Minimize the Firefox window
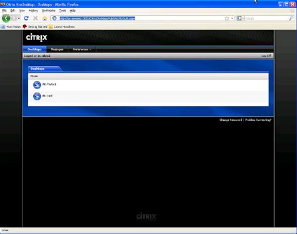The image size is (297, 234). coord(281,4)
